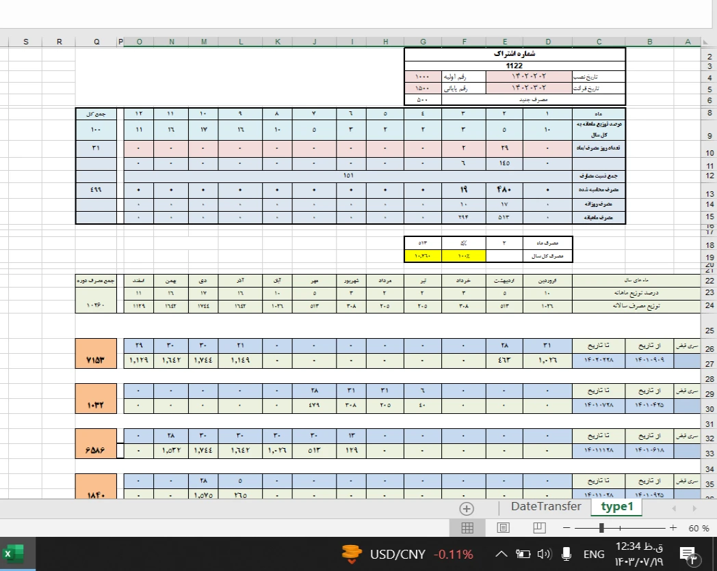
Task: Select the type1 sheet tab
Action: tap(617, 507)
